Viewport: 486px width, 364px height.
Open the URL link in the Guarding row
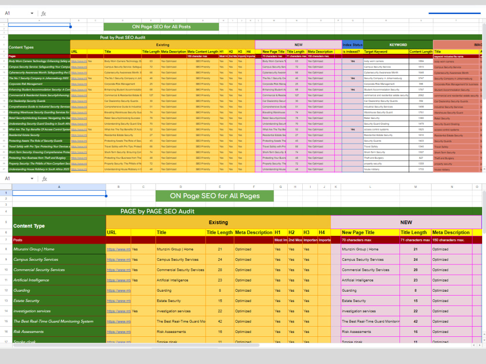pos(119,290)
